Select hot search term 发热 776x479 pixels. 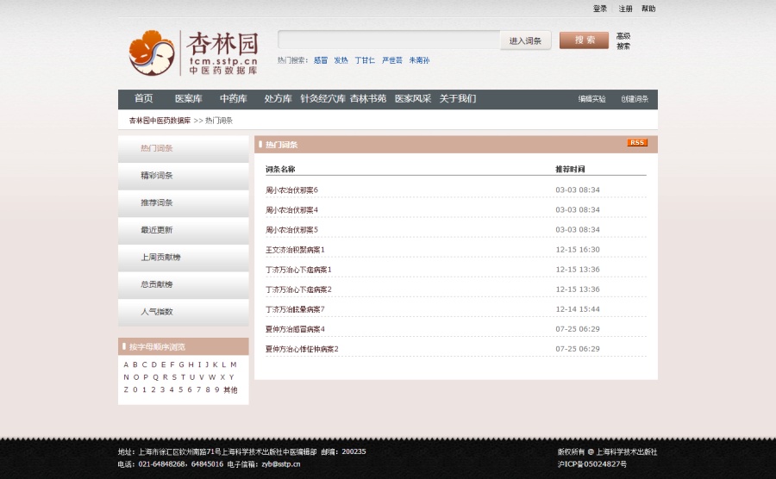(x=341, y=60)
